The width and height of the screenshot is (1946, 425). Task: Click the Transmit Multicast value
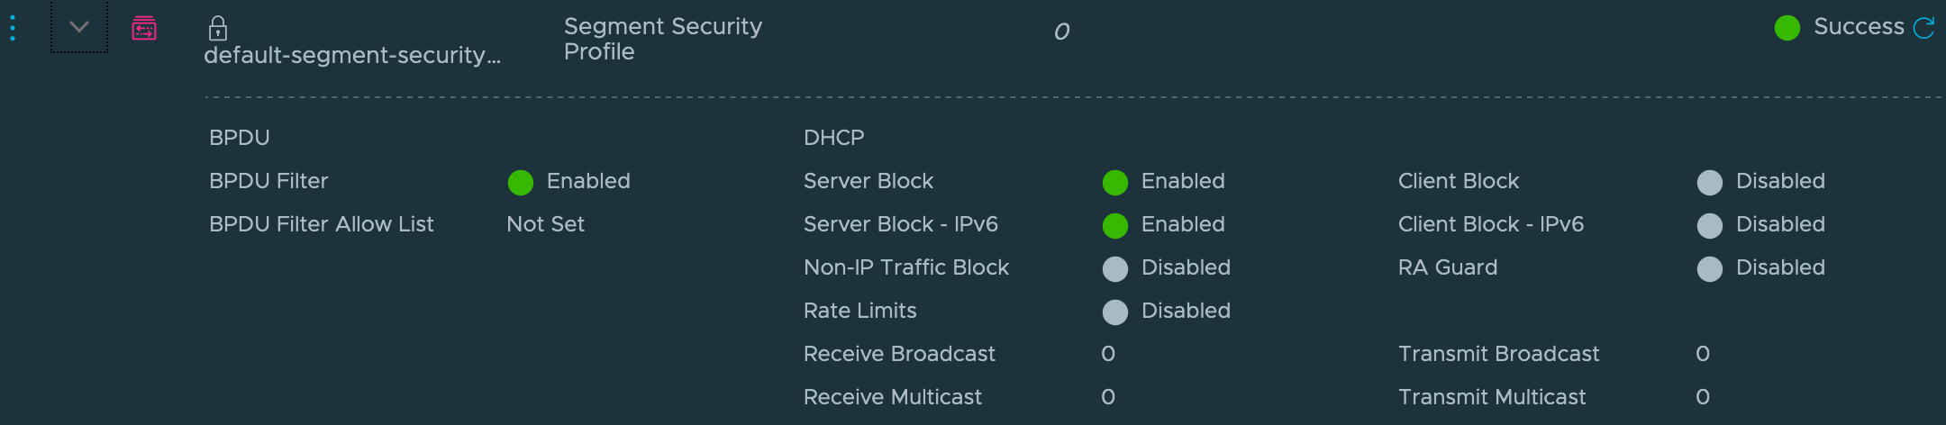tap(1703, 397)
